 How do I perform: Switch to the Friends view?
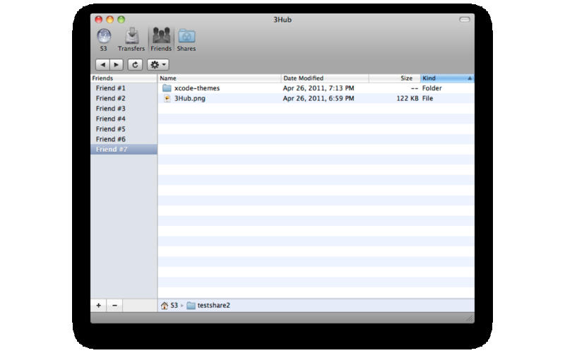pyautogui.click(x=160, y=37)
